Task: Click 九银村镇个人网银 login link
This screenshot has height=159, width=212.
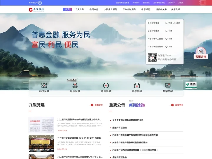Action: [155, 39]
